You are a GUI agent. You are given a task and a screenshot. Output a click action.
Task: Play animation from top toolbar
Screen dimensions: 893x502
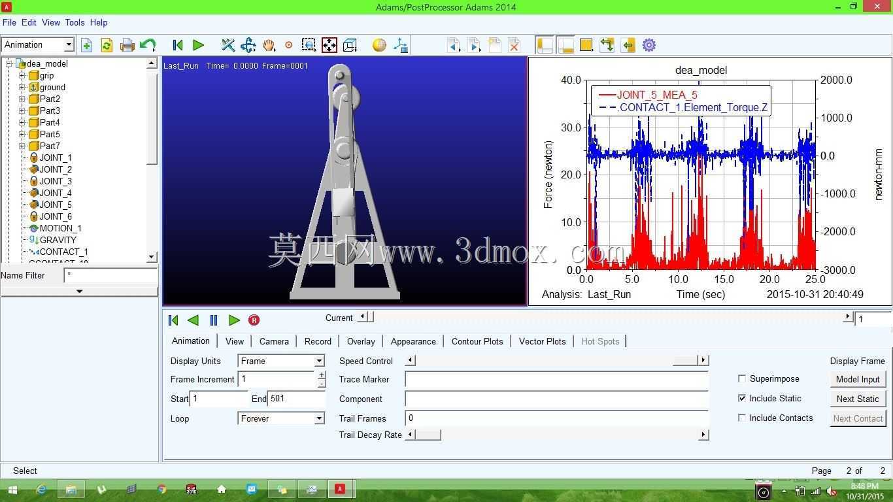point(198,45)
